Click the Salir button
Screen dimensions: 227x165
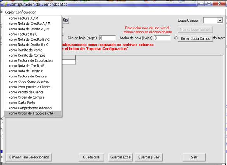click(x=194, y=157)
